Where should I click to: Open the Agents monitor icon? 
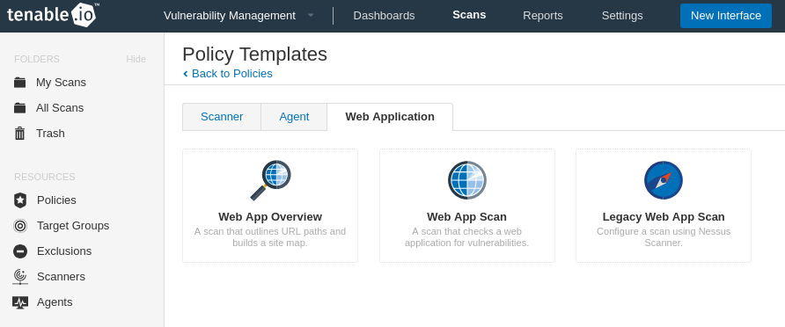click(20, 302)
